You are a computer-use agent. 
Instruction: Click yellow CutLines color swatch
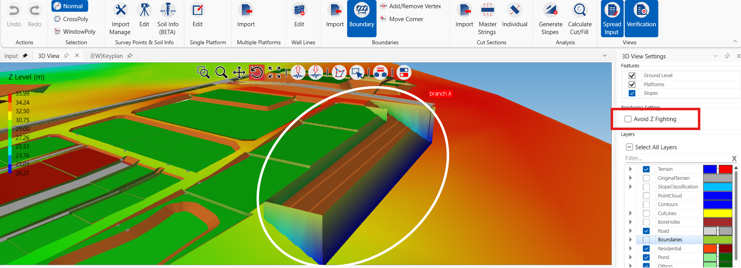[717, 213]
